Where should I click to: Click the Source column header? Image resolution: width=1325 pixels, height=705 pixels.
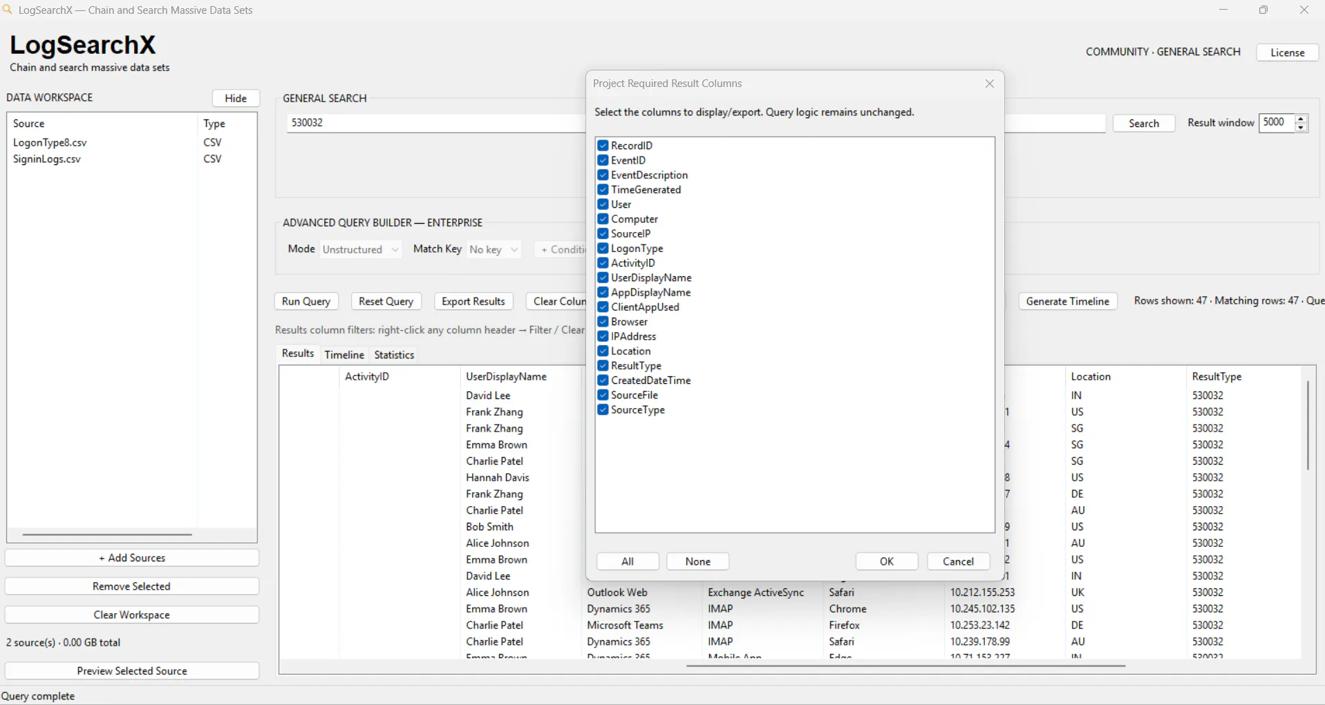tap(102, 124)
